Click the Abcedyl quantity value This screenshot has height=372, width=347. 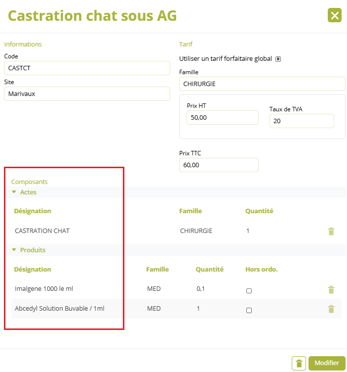198,308
